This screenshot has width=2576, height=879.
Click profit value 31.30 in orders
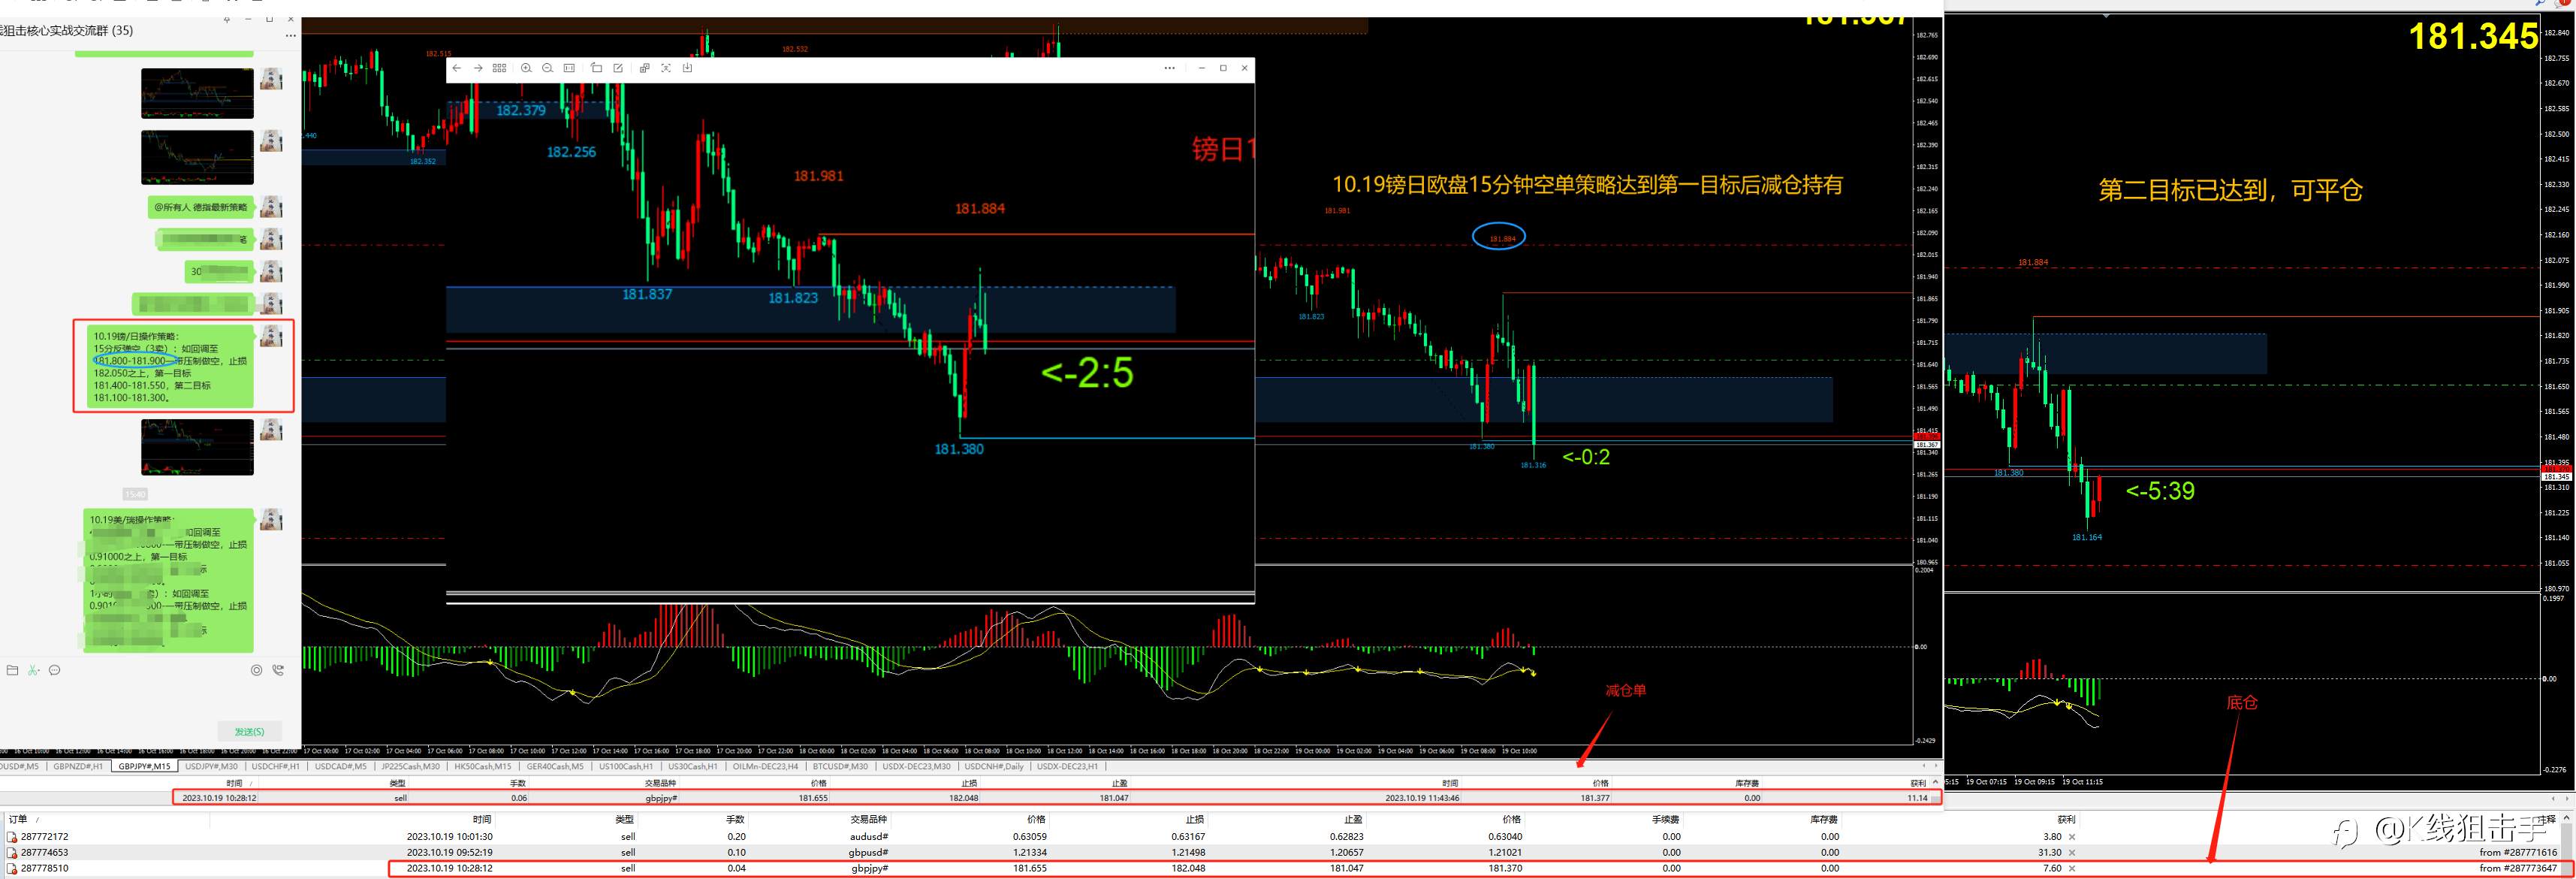pyautogui.click(x=2049, y=853)
